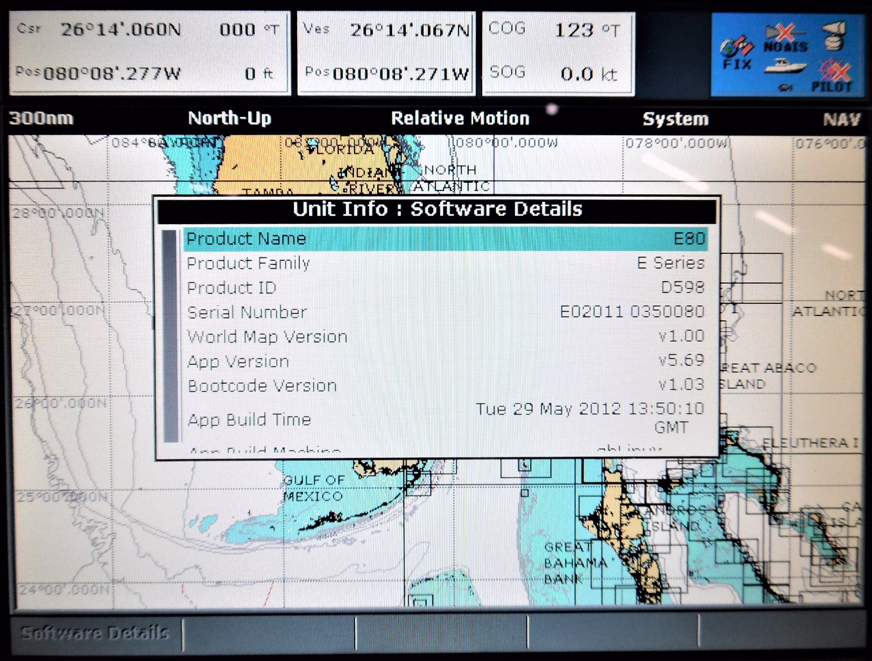
Task: Click the radar scanner status icon
Action: 834,36
